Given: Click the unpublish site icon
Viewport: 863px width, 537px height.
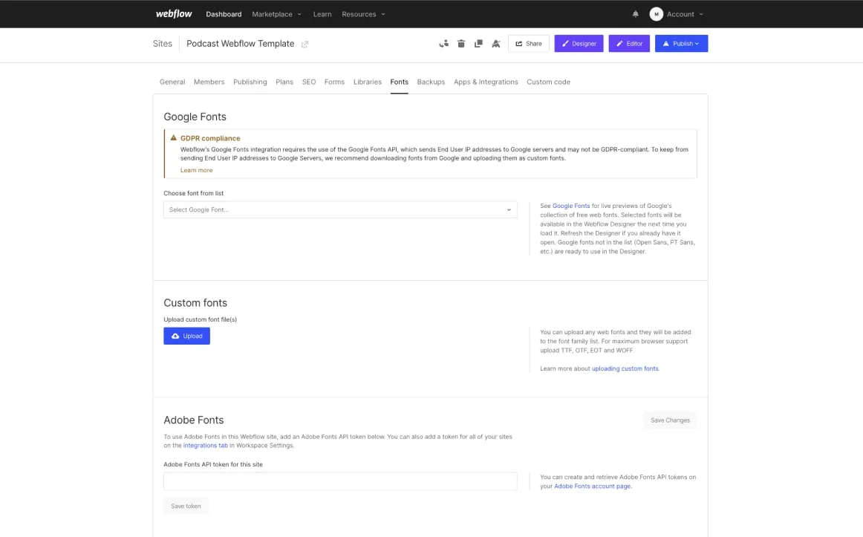Looking at the screenshot, I should (x=496, y=44).
